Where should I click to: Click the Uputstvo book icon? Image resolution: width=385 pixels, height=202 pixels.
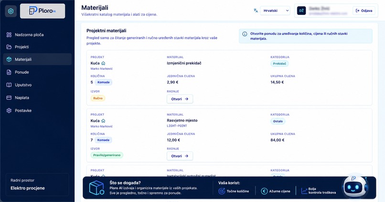[x=9, y=85]
